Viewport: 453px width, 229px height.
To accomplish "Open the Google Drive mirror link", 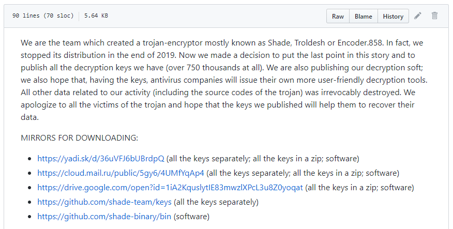I will 170,187.
